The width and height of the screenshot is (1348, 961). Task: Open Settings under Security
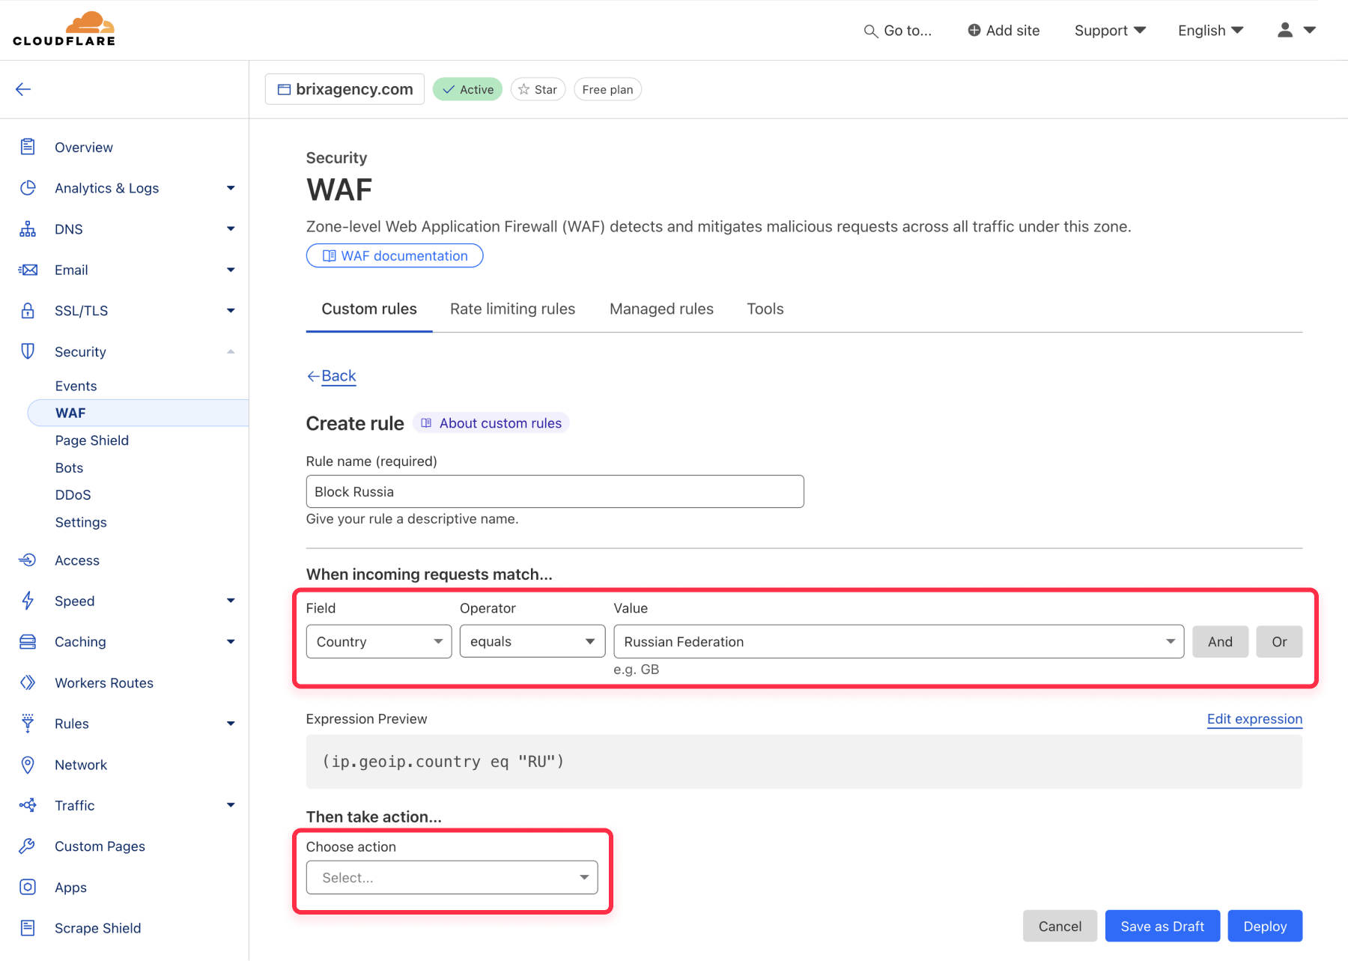[x=81, y=523]
